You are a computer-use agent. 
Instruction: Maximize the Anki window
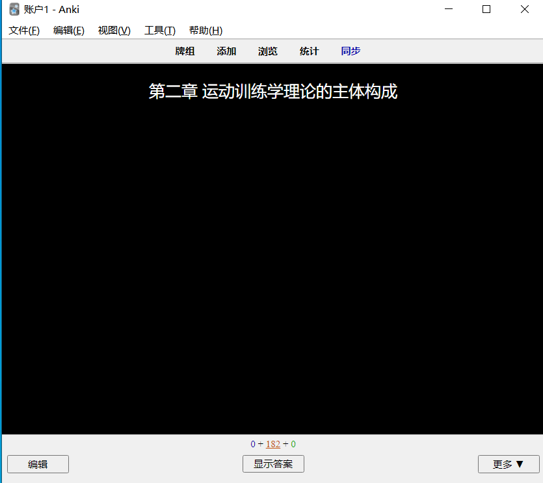click(486, 9)
